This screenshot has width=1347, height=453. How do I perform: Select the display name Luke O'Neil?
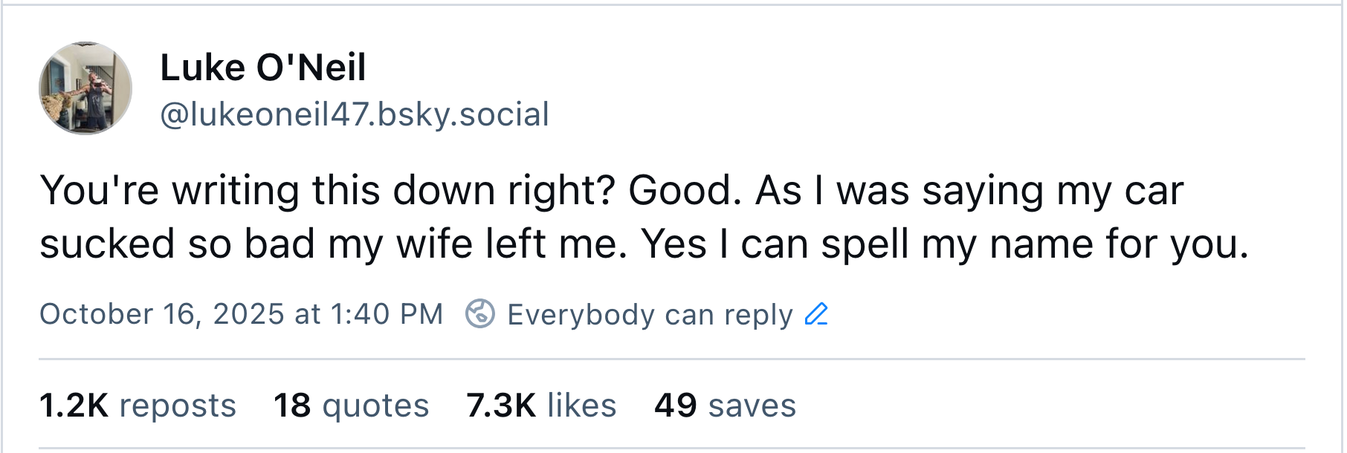point(263,68)
